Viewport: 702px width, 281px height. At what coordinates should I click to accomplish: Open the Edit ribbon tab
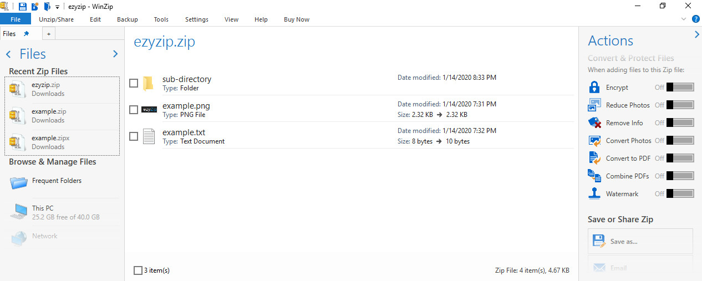point(95,19)
